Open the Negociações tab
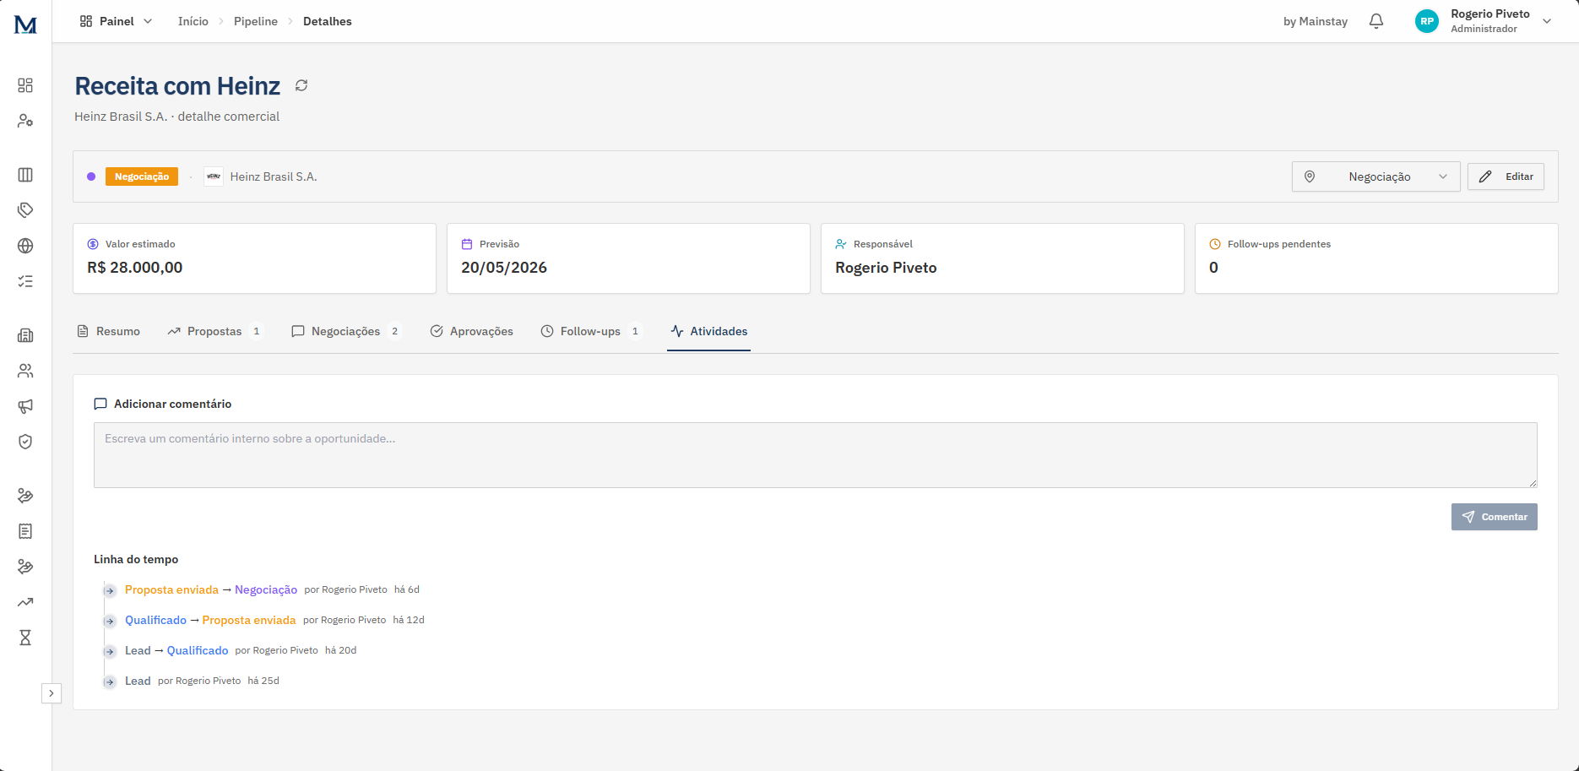This screenshot has width=1579, height=771. pos(346,331)
